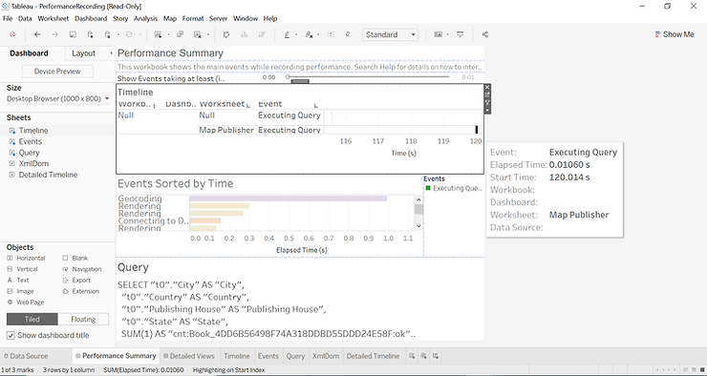
Task: Open the File menu
Action: pos(8,18)
